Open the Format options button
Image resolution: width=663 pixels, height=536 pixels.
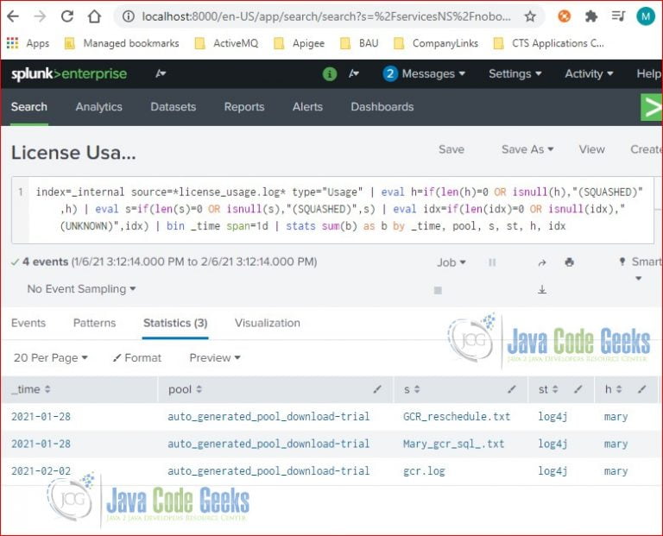[137, 358]
